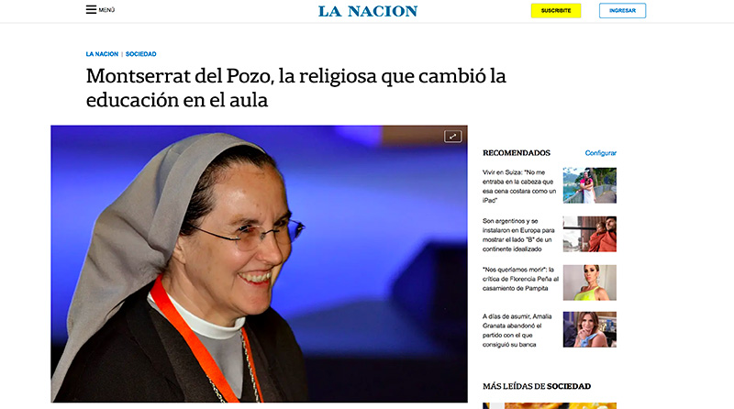Open the Más leídas de Sociedad thumbnail
The height and width of the screenshot is (409, 734).
[x=550, y=405]
